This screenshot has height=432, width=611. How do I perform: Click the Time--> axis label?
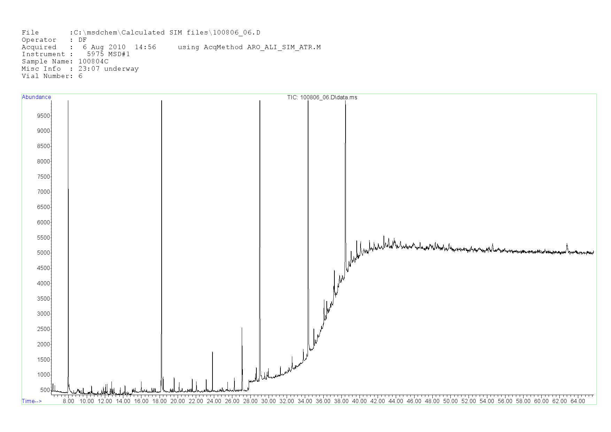(32, 401)
